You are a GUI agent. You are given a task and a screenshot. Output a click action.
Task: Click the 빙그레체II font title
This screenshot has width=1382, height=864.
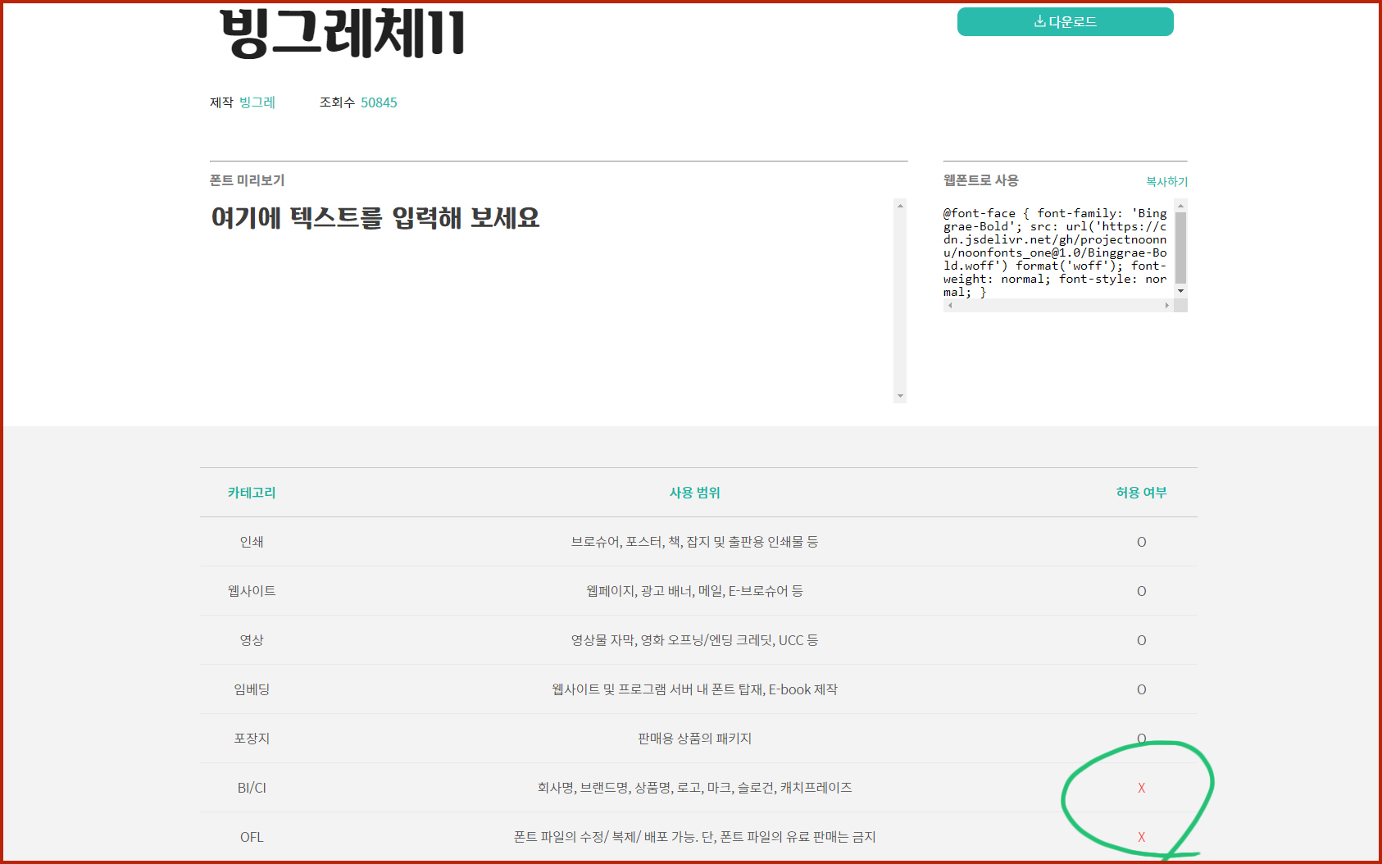point(343,33)
